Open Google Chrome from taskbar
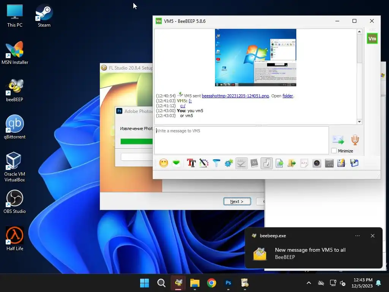This screenshot has height=292, width=389. [211, 283]
